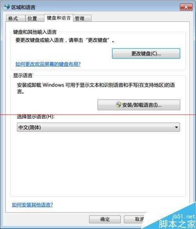Expand the display language dropdown arrow

click(x=176, y=127)
